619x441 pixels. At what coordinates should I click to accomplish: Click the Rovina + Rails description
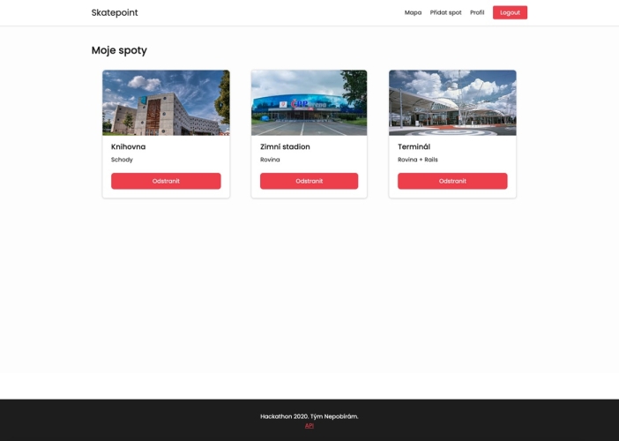(x=418, y=160)
